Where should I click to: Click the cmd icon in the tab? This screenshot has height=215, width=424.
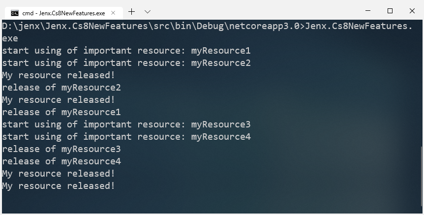point(15,12)
